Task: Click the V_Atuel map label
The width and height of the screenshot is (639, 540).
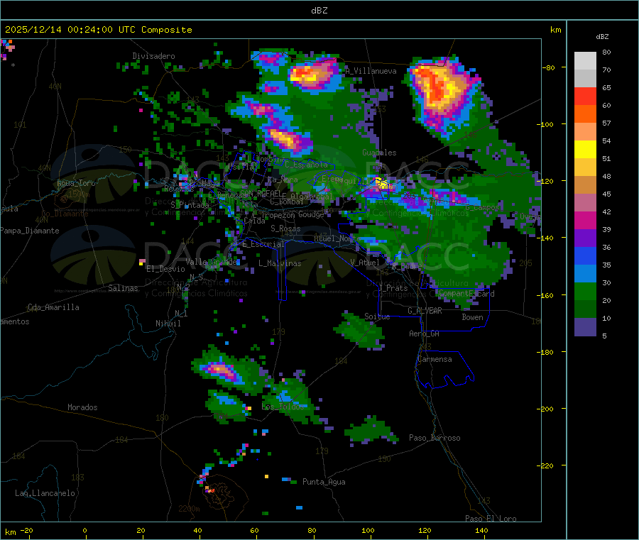Action: pos(365,263)
